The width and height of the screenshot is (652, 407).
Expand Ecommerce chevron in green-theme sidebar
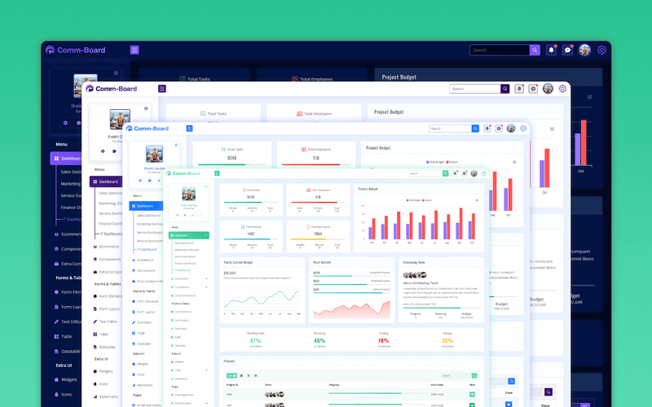[x=207, y=278]
